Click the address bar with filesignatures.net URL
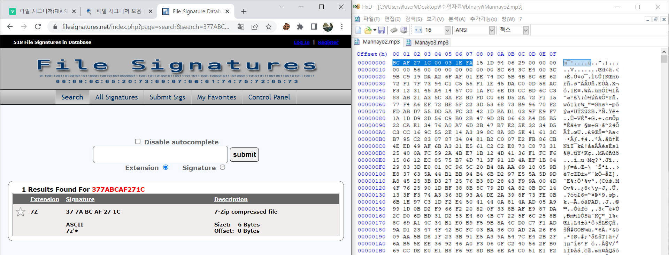This screenshot has width=669, height=255. [146, 27]
